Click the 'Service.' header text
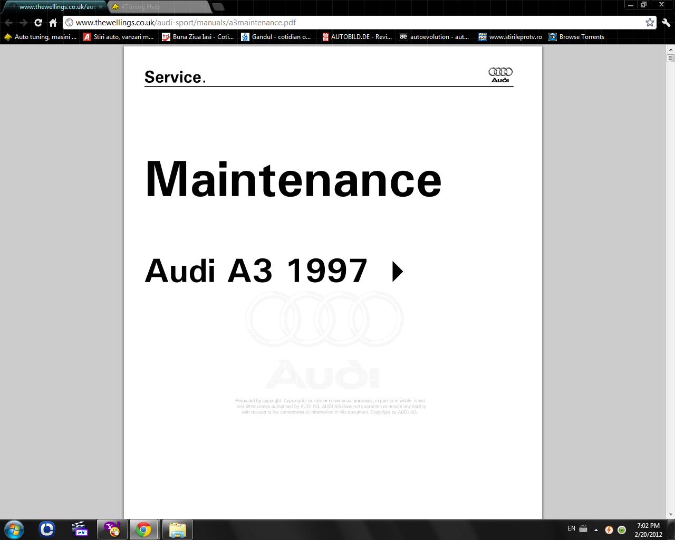 (x=175, y=77)
